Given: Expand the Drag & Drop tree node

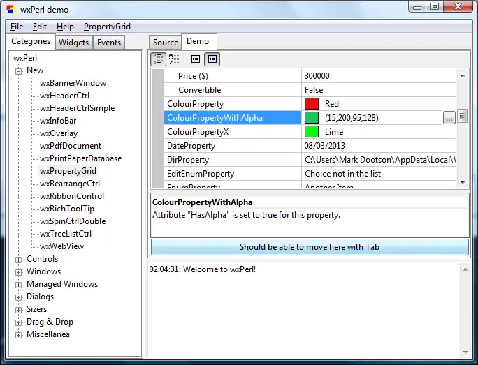Looking at the screenshot, I should click(x=19, y=322).
